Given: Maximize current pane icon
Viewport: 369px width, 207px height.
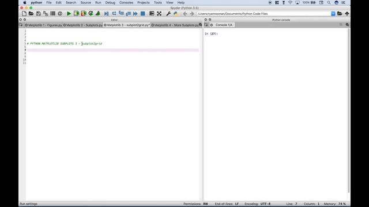Looking at the screenshot, I should point(152,14).
